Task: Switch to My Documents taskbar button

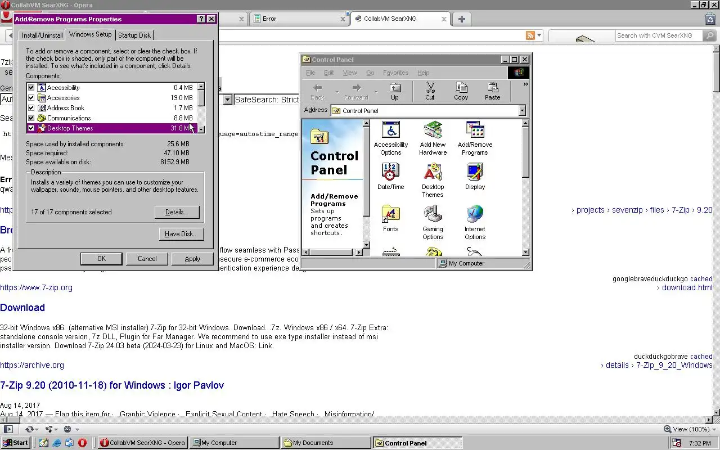Action: coord(326,443)
